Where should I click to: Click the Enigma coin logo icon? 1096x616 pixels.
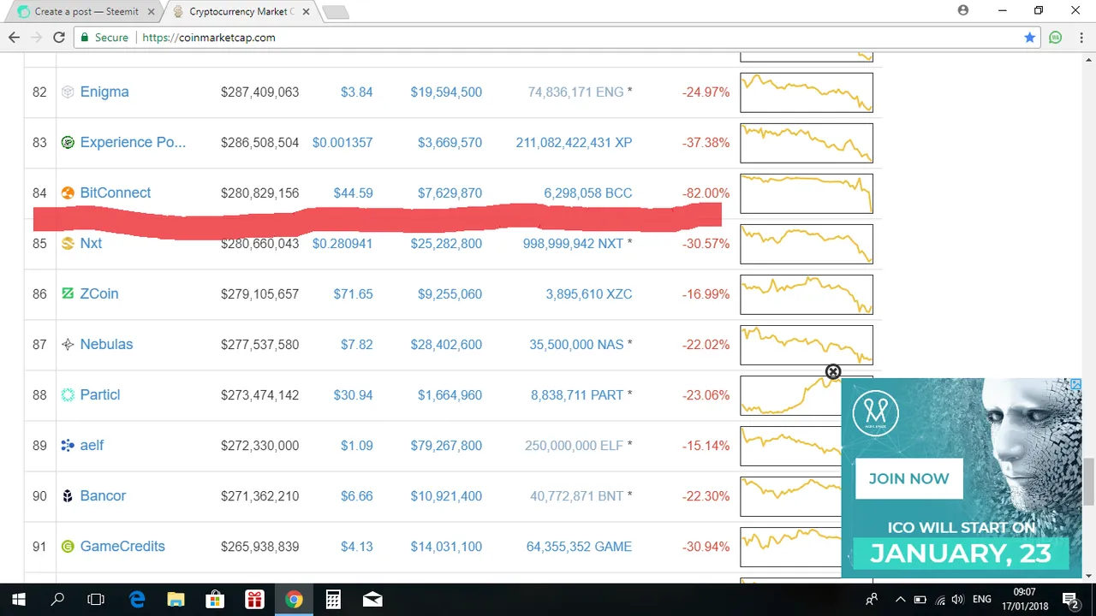(x=68, y=92)
